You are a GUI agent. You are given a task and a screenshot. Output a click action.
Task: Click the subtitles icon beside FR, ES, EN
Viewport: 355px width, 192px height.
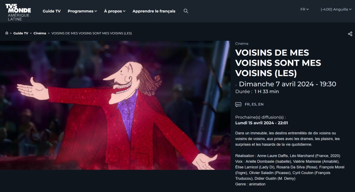pos(238,104)
